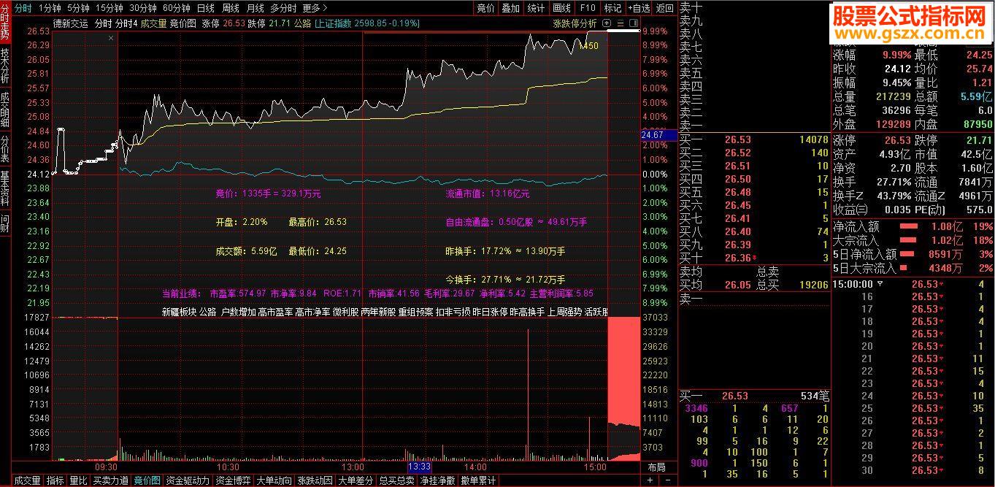Click the 叠加 overlay button
Screen dimensions: 995x487
tap(510, 8)
